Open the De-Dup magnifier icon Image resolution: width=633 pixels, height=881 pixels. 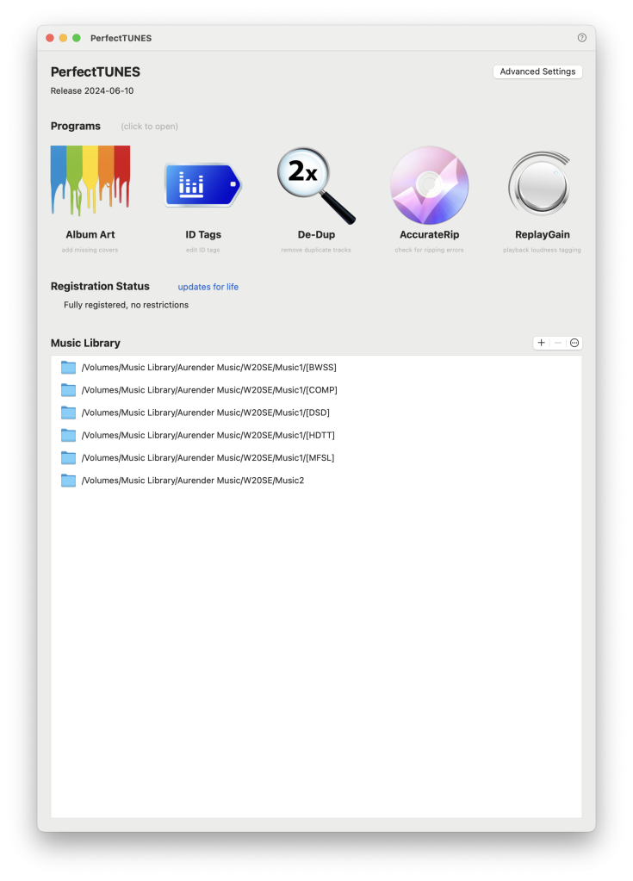click(315, 185)
